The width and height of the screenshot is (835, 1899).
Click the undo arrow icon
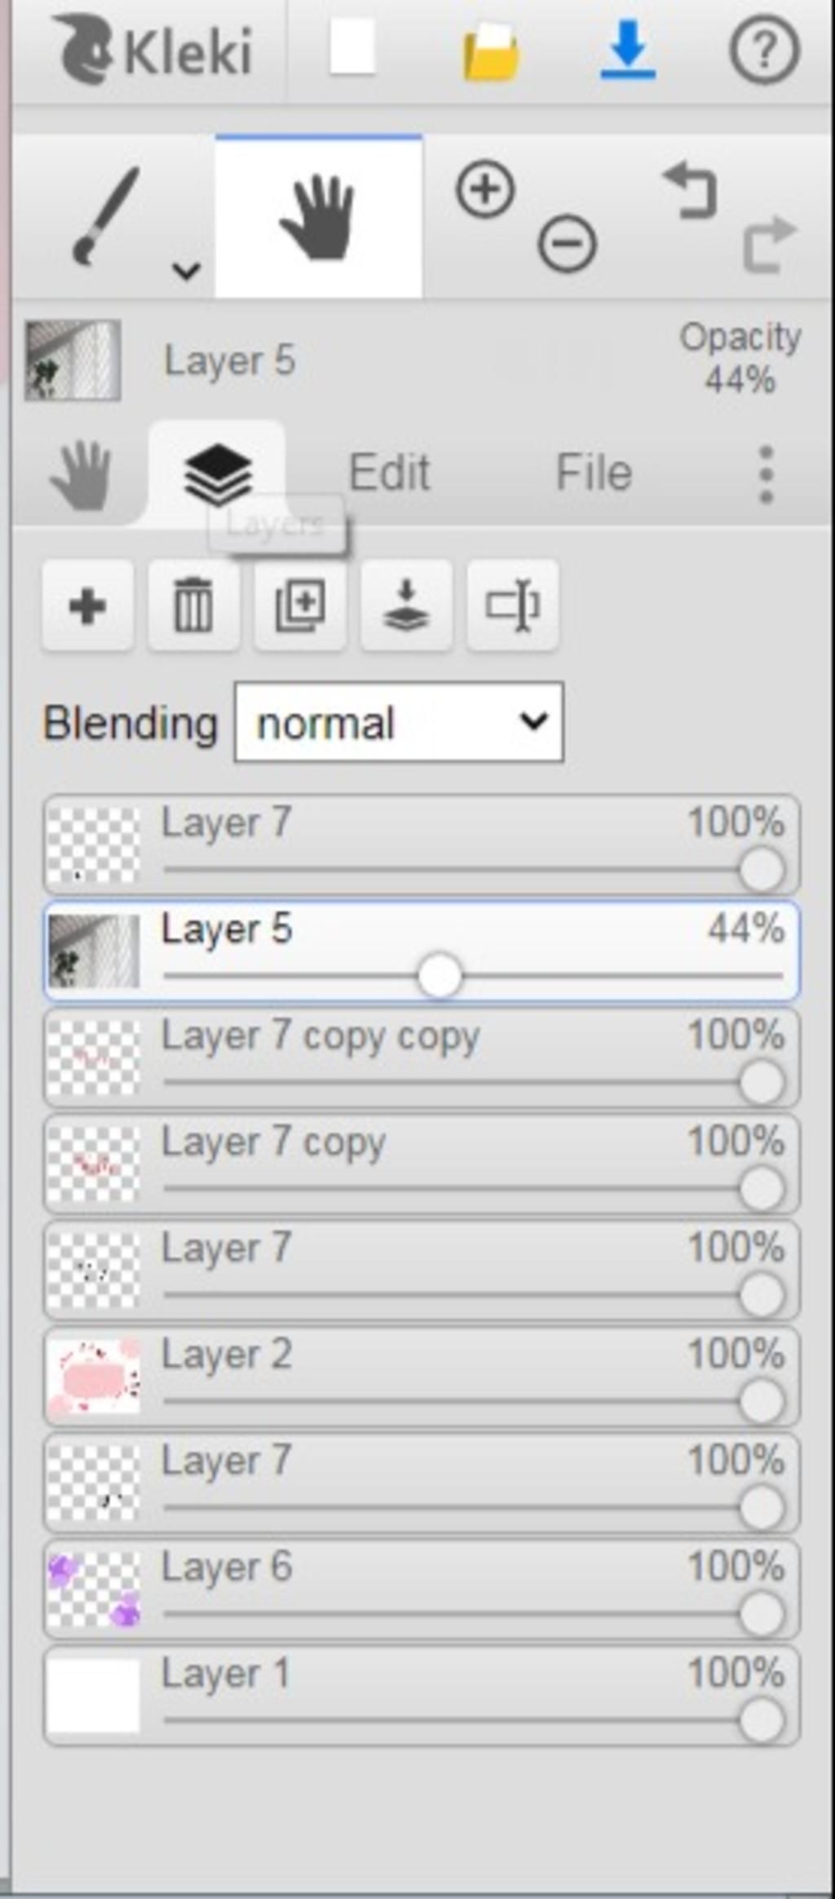click(690, 191)
